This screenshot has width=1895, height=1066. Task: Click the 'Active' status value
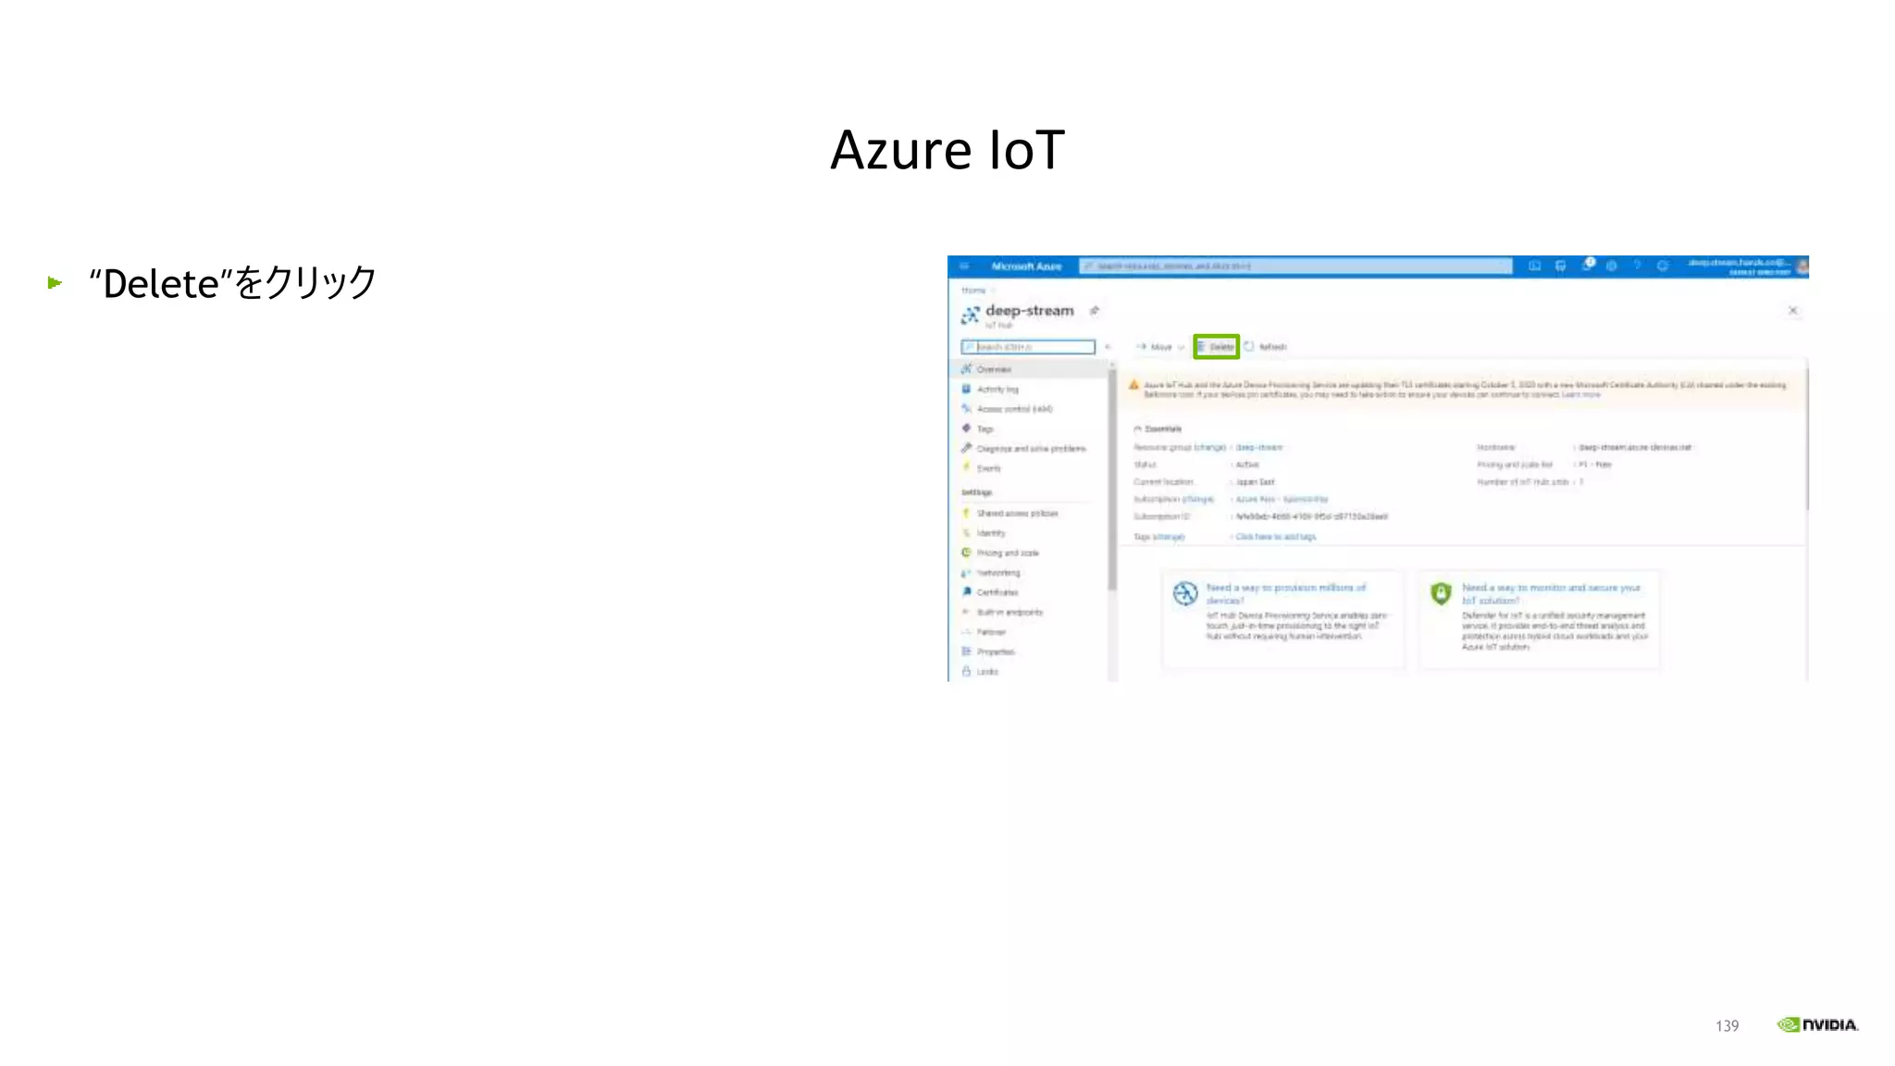tap(1247, 465)
